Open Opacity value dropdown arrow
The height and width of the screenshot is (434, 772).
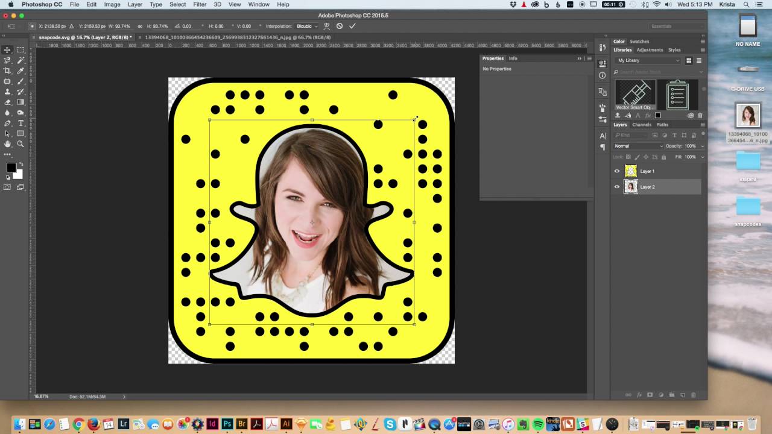click(703, 146)
